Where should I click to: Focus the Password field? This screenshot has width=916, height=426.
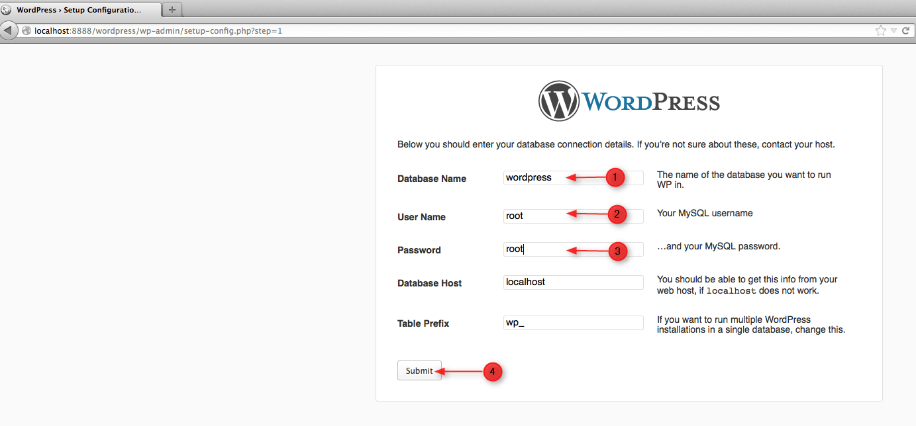(x=574, y=249)
